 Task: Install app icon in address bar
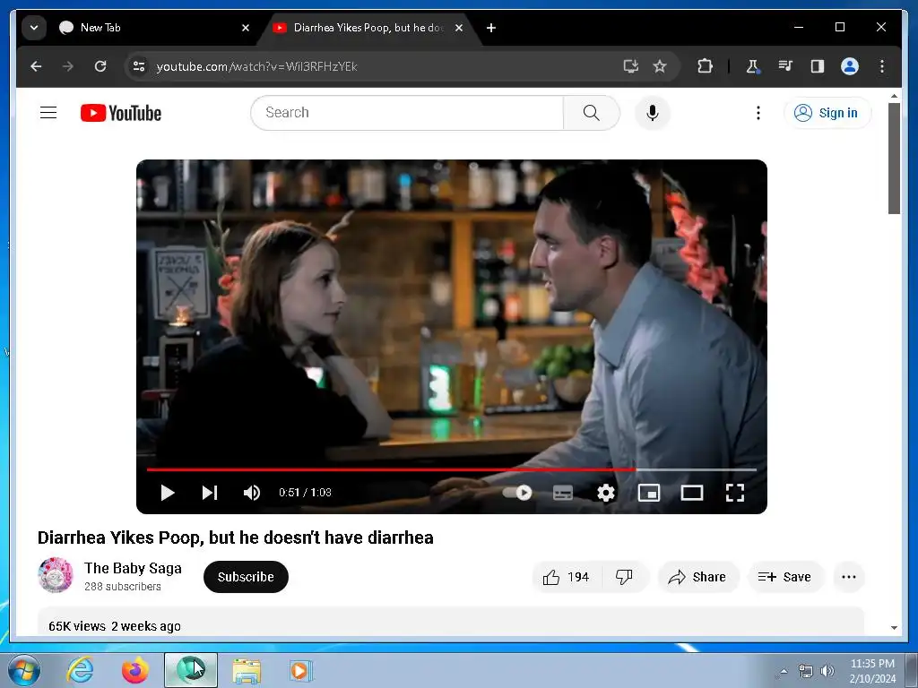click(630, 66)
